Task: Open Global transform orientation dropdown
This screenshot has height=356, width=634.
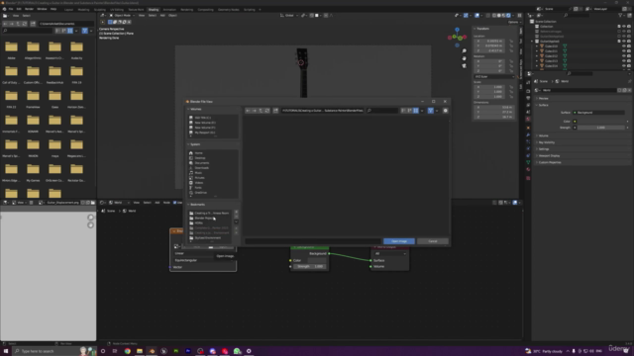Action: [289, 16]
